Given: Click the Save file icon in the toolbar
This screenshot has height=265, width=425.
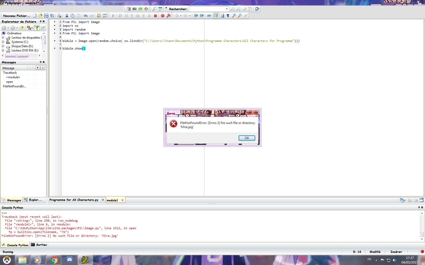Looking at the screenshot, I should tap(46, 16).
